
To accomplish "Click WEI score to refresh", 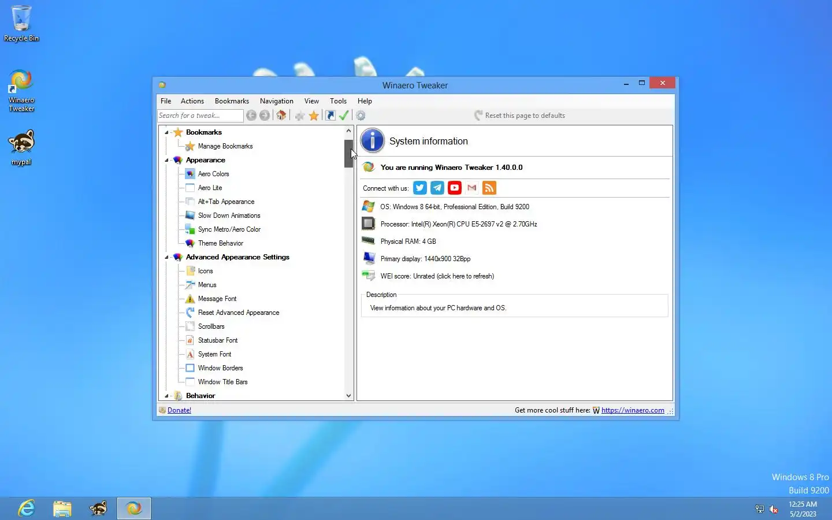I will pos(437,276).
